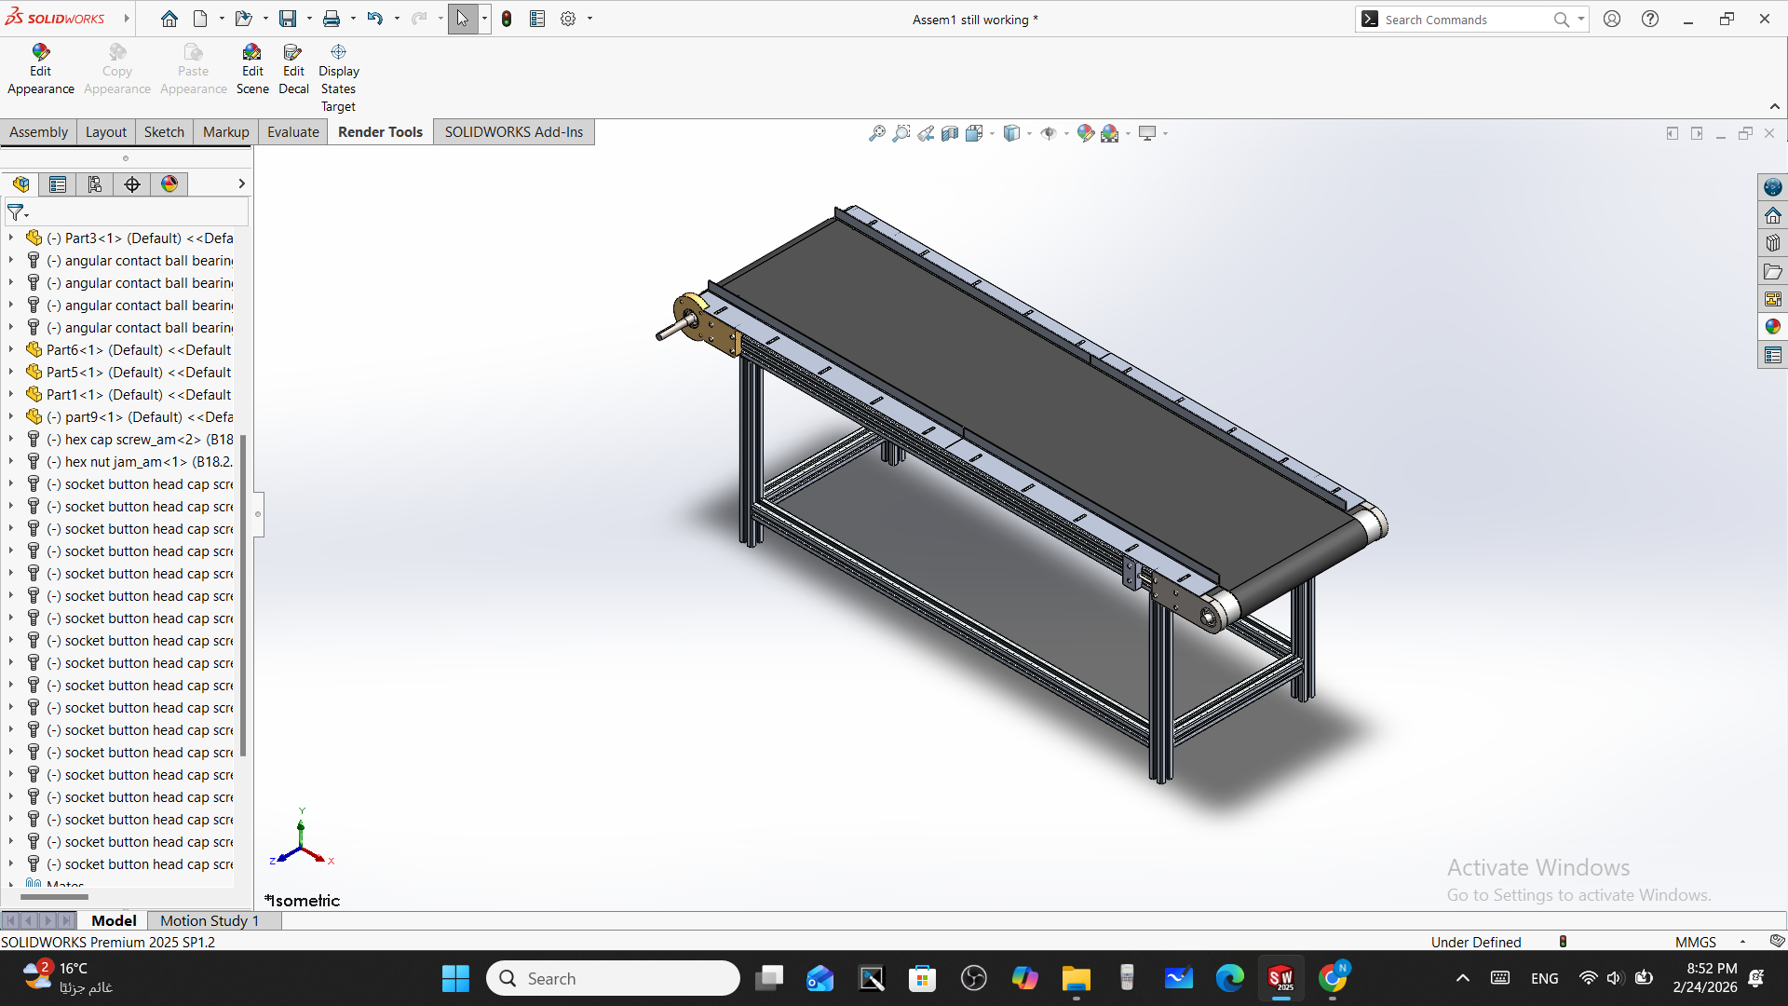Open the PropertyManager panel tab
Viewport: 1788px width, 1006px height.
pos(58,184)
